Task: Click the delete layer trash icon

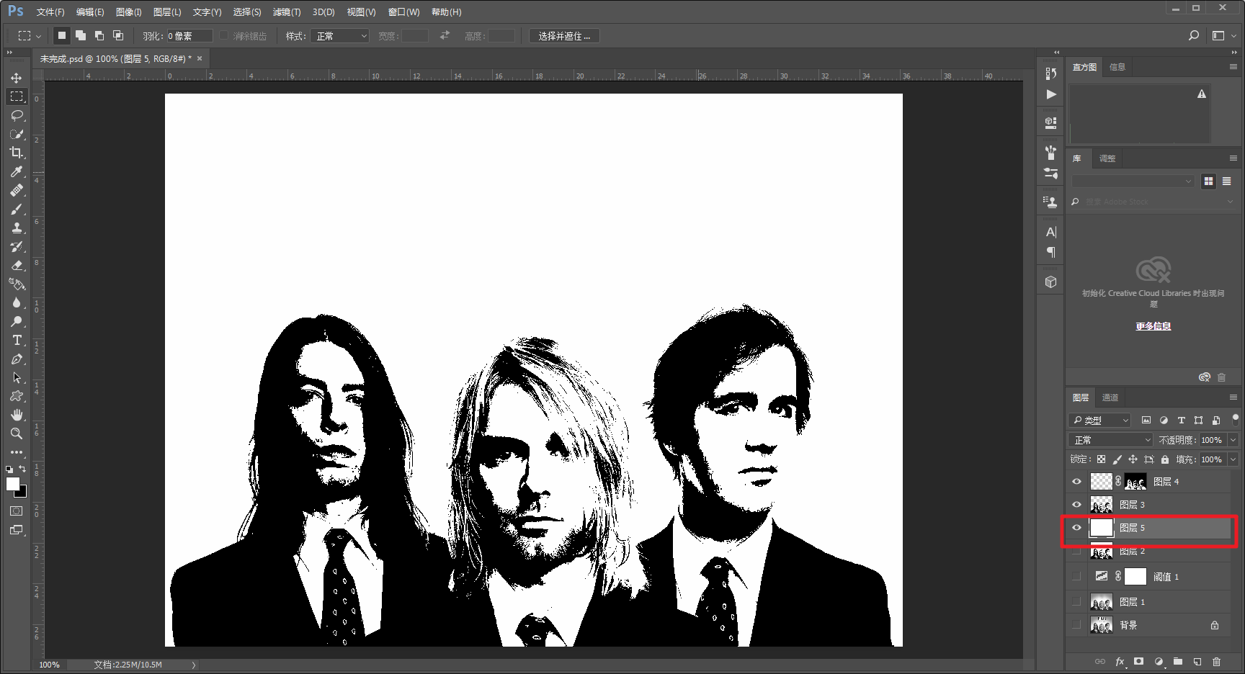Action: (1217, 661)
